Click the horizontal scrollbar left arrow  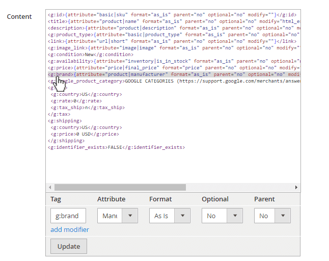(x=49, y=187)
